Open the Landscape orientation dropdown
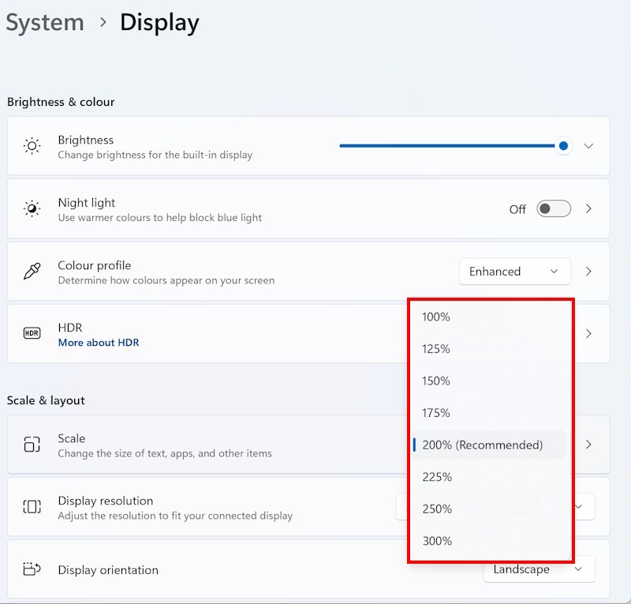Viewport: 631px width, 604px height. click(538, 569)
